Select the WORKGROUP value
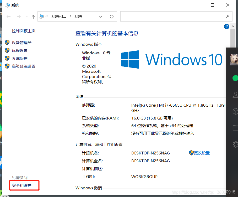The width and height of the screenshot is (238, 197). point(144,177)
